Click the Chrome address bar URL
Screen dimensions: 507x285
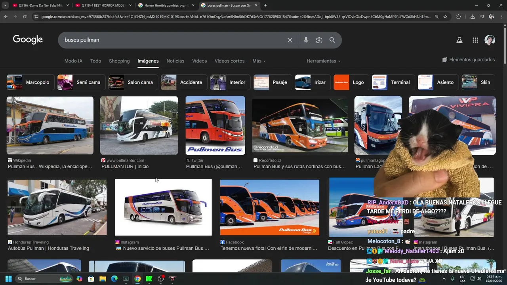pos(236,17)
